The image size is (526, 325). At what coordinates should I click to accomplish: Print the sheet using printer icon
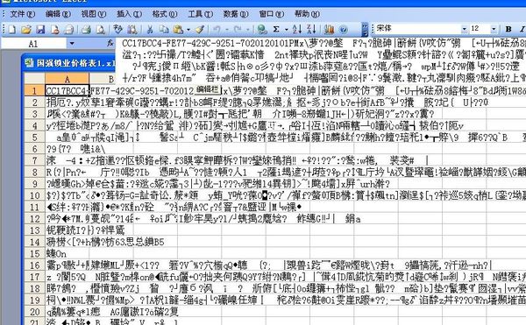click(x=86, y=30)
